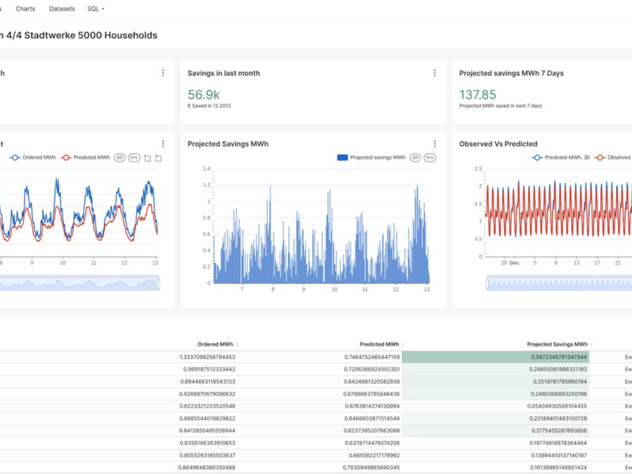Viewport: 632px width, 474px height.
Task: Open the three-dot menu of the Ordered MWh line chart
Action: pos(163,144)
